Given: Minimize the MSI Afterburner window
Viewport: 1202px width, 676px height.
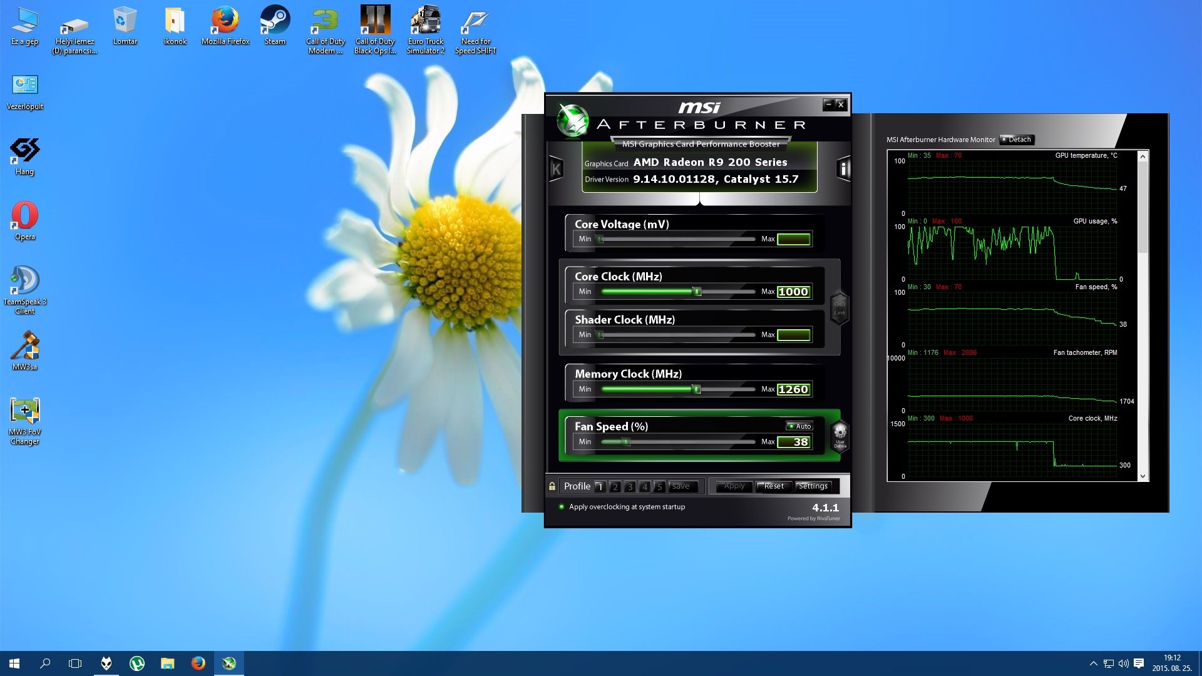Looking at the screenshot, I should pos(829,105).
